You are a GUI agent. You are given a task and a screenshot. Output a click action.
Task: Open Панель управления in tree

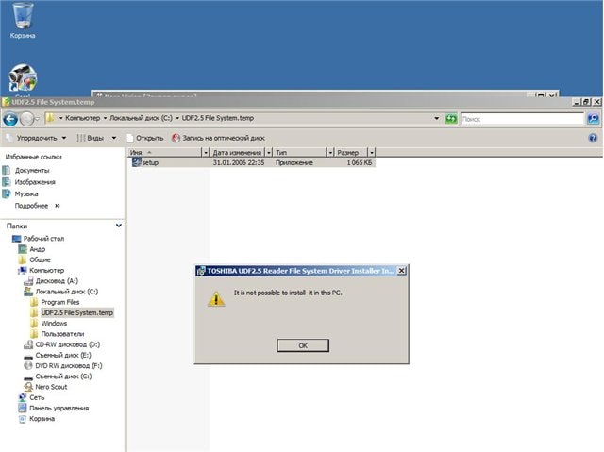[x=54, y=408]
